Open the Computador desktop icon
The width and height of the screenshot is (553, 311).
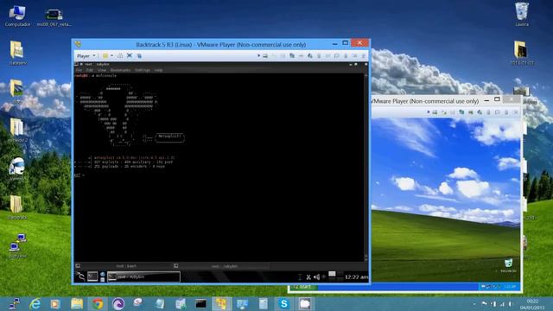point(17,16)
